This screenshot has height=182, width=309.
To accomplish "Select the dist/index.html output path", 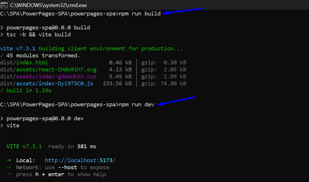I will (x=24, y=63).
